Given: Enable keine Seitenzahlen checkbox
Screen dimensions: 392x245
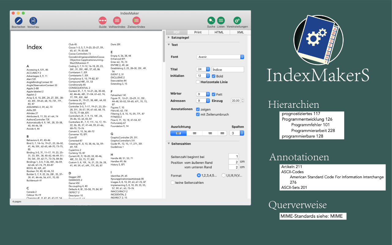Looking at the screenshot, I should click(x=173, y=183).
